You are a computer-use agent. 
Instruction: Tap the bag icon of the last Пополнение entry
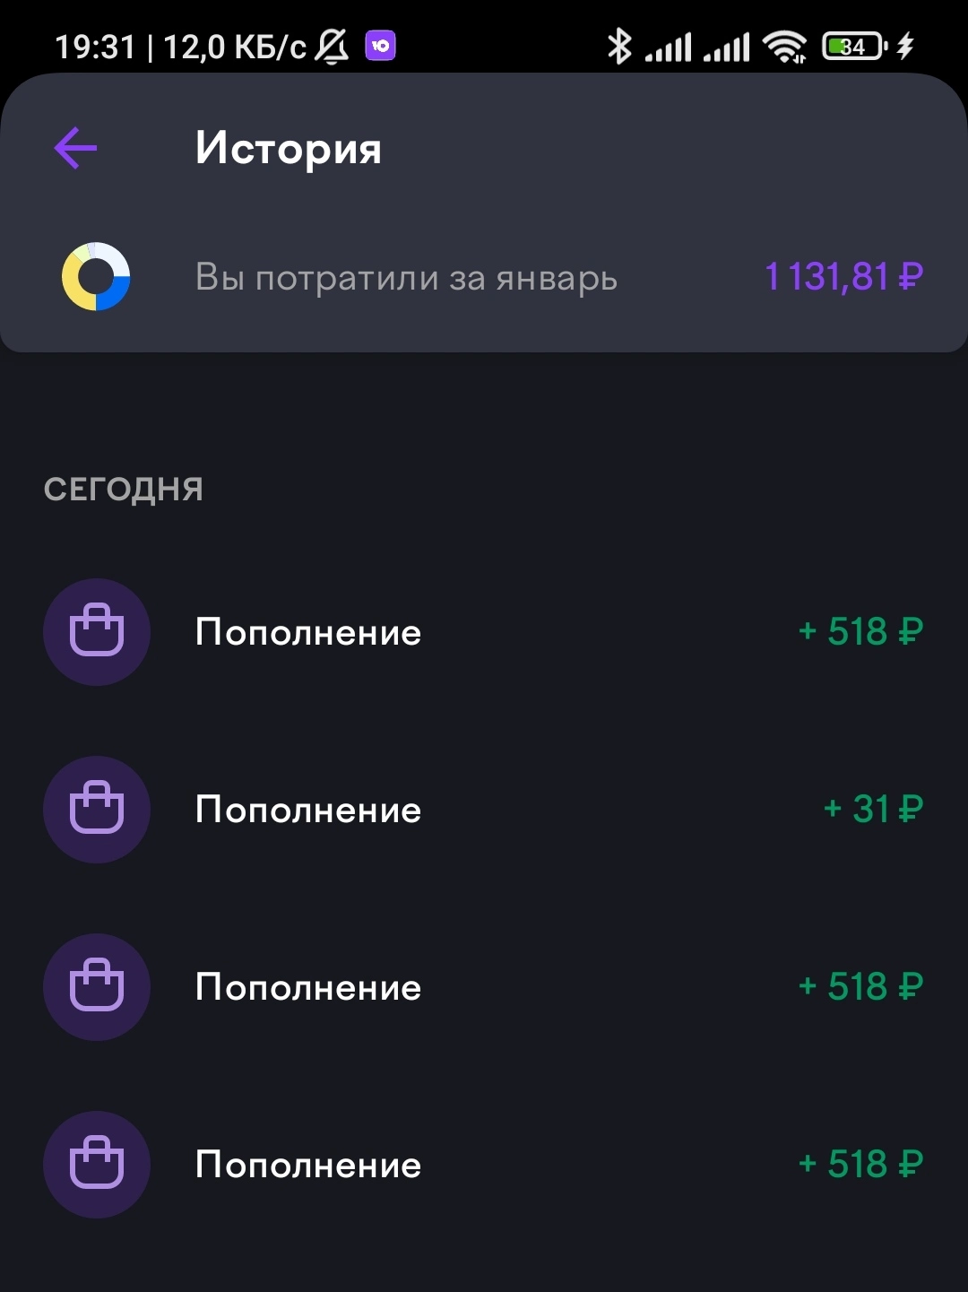pos(97,1165)
